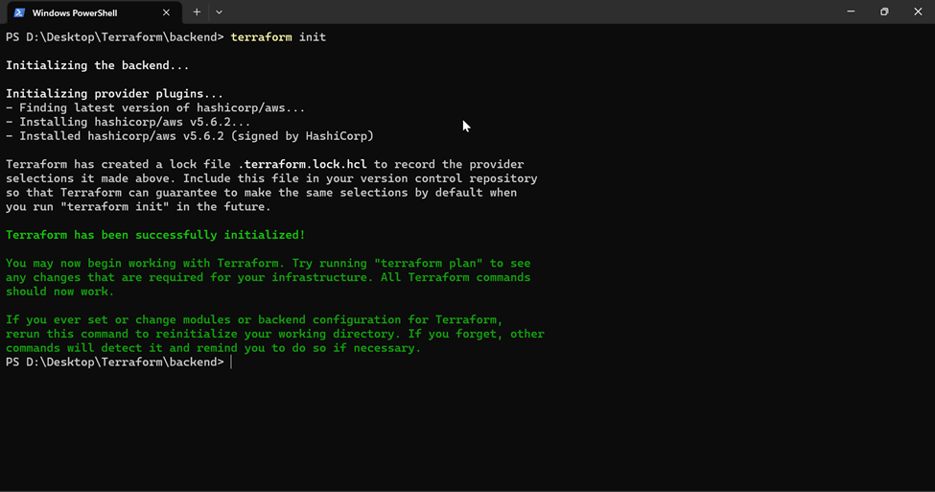Click the PowerShell icon in the tab
935x492 pixels.
tap(19, 12)
